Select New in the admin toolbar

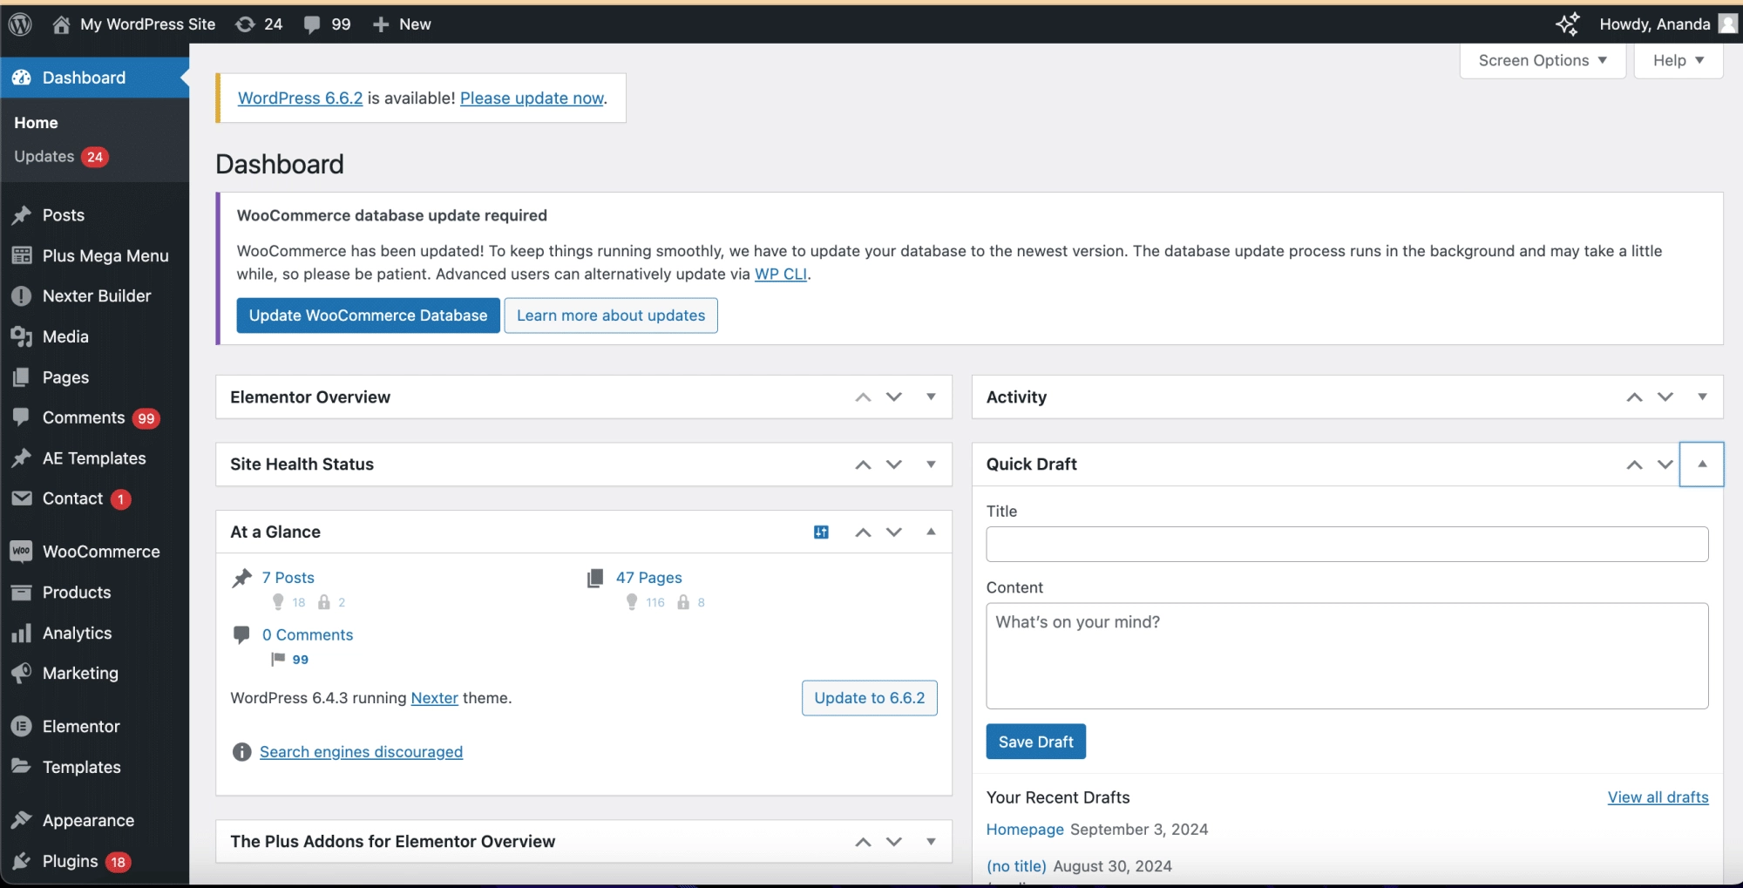pos(402,24)
